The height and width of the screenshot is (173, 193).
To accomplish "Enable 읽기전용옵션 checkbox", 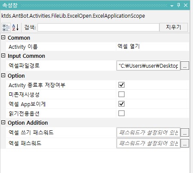I will 121,113.
